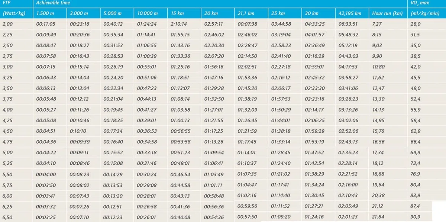Click the Hour run (km) header
The height and width of the screenshot is (222, 446).
coord(387,13)
